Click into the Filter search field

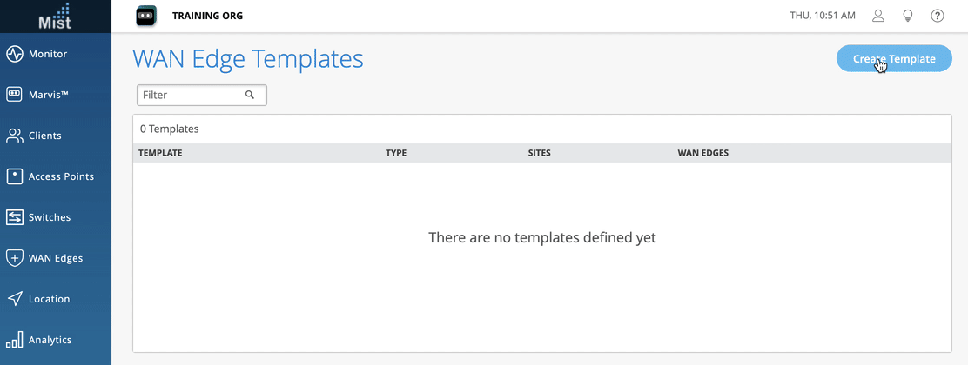coord(192,95)
